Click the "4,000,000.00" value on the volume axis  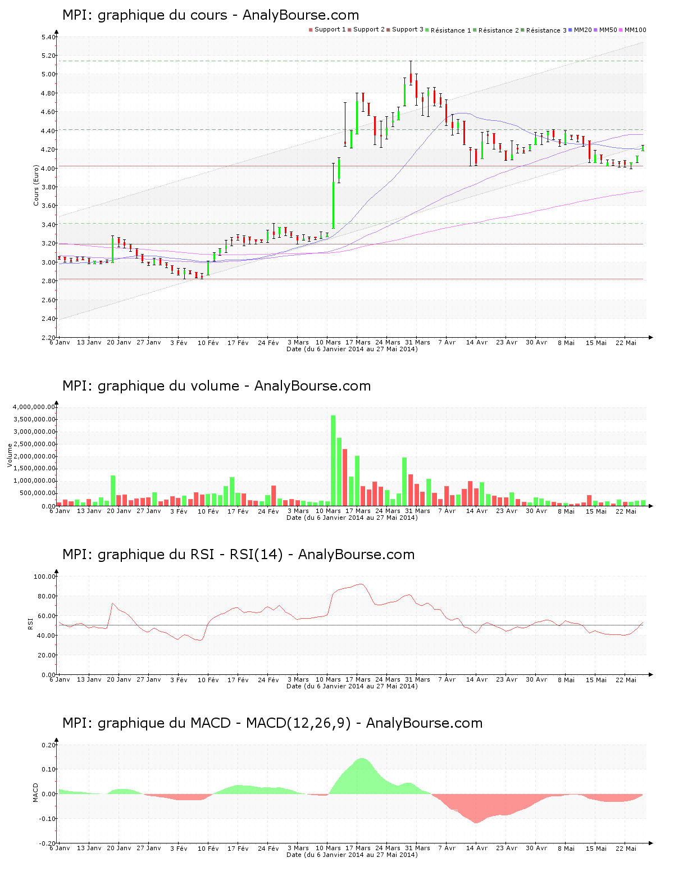(x=34, y=407)
